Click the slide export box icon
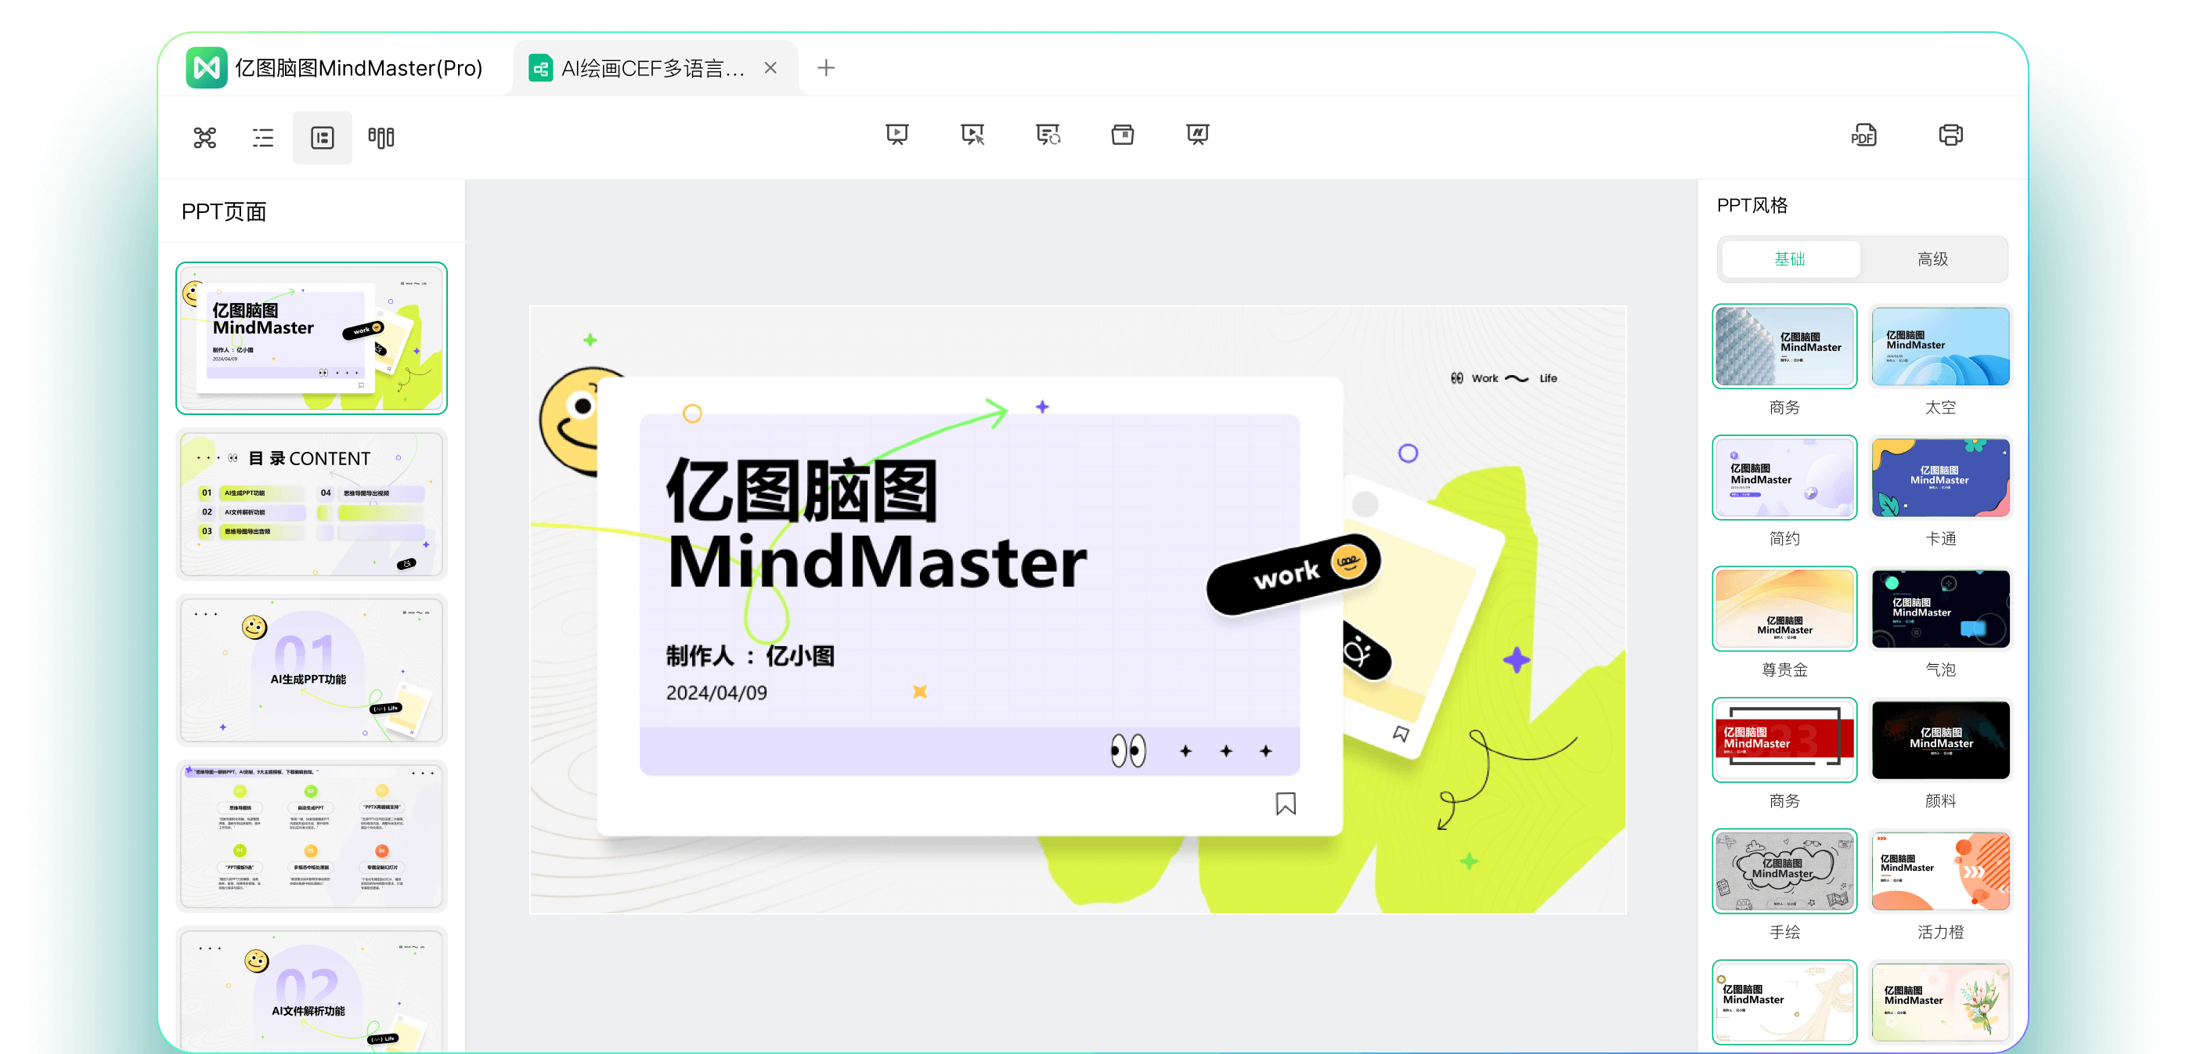This screenshot has height=1054, width=2186. pos(1123,134)
